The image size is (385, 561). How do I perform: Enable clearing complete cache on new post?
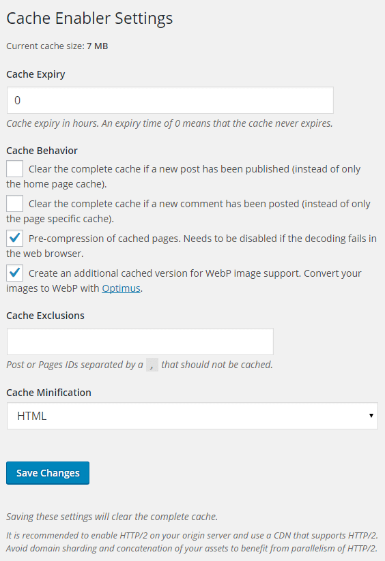coord(15,169)
